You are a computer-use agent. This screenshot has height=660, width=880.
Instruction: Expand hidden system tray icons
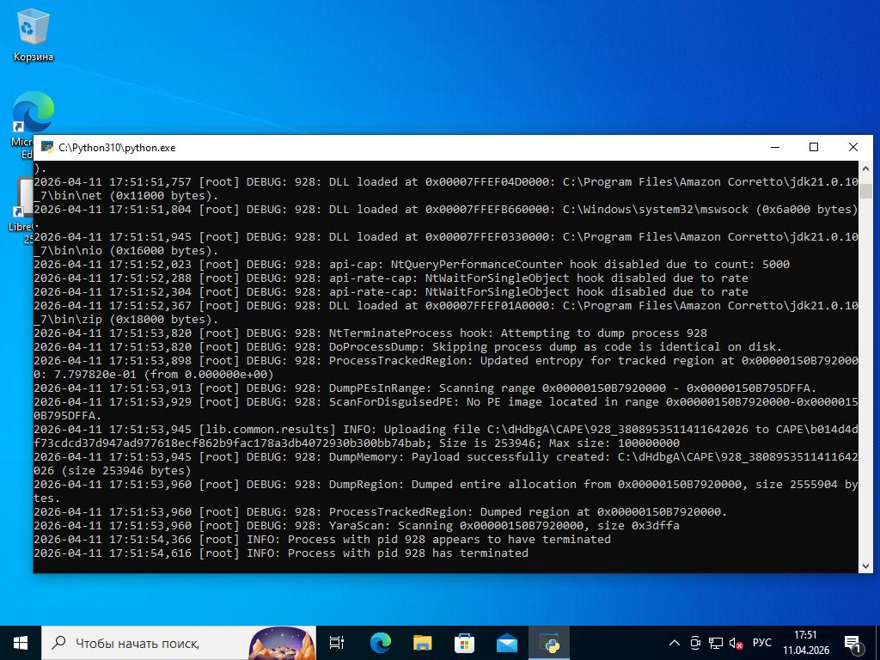click(x=675, y=643)
